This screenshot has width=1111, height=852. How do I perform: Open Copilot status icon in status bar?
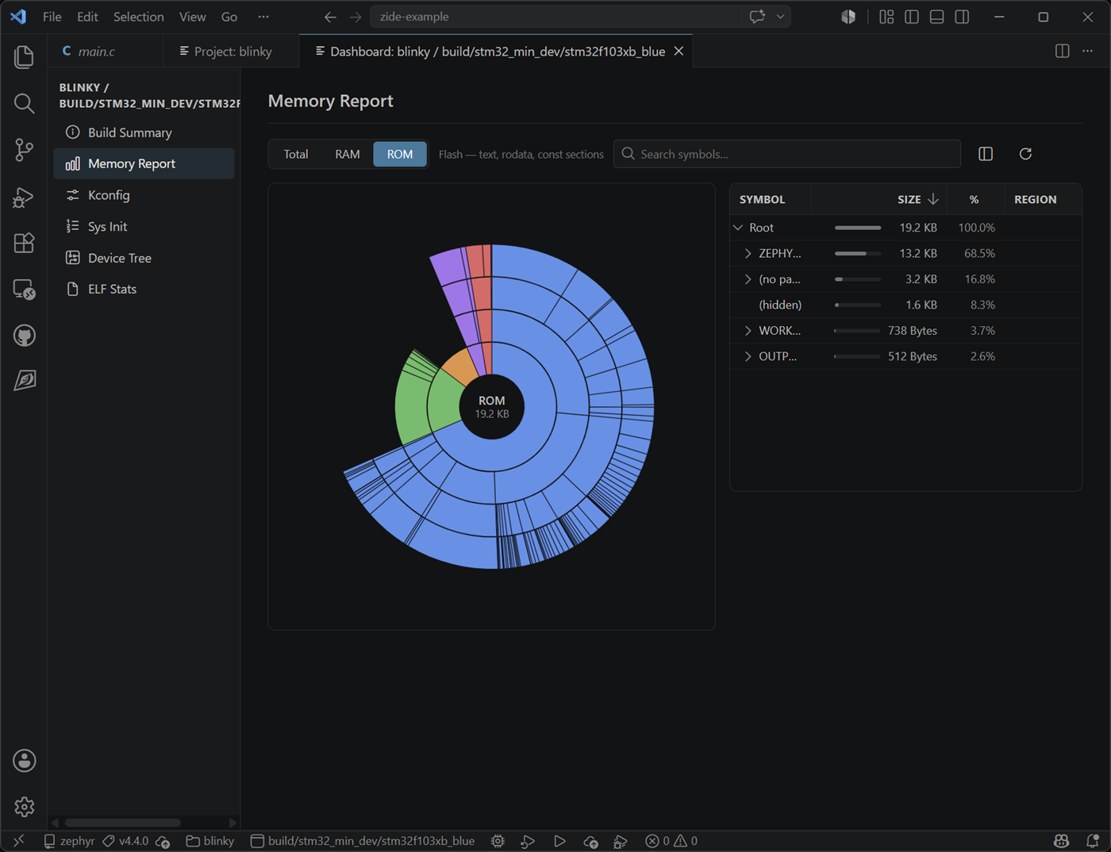(x=1061, y=841)
